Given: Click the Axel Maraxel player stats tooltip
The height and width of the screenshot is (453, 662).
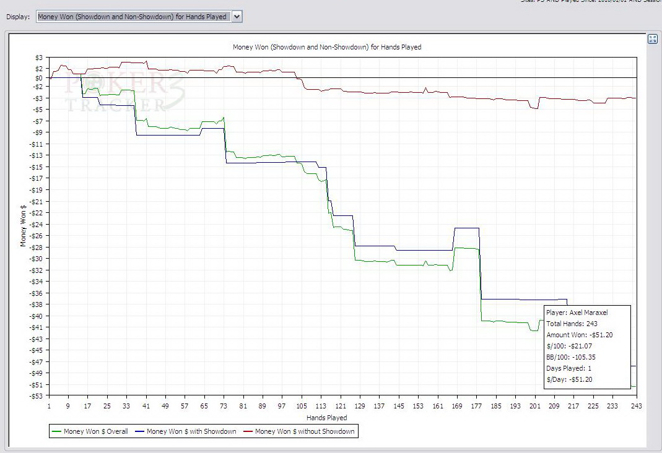Looking at the screenshot, I should (586, 347).
